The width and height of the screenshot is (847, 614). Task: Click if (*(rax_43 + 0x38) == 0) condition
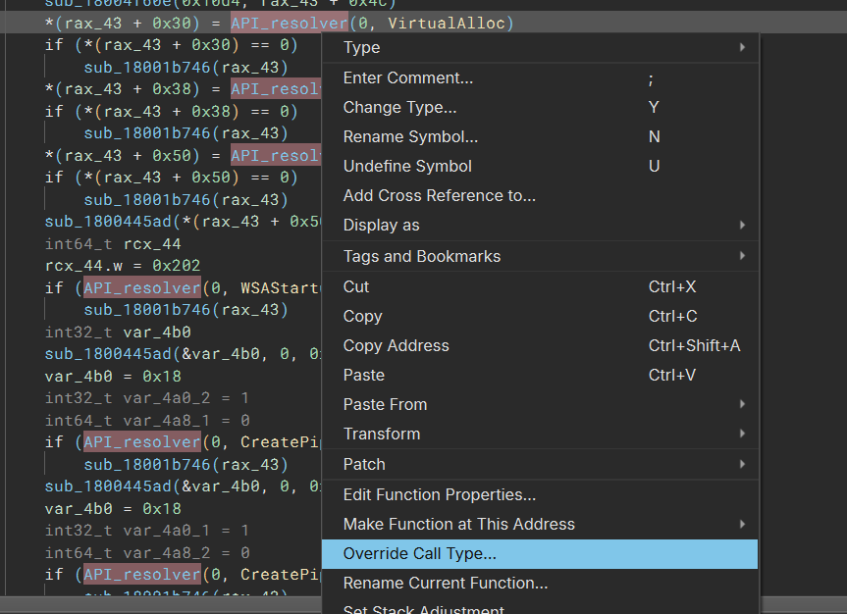coord(171,111)
